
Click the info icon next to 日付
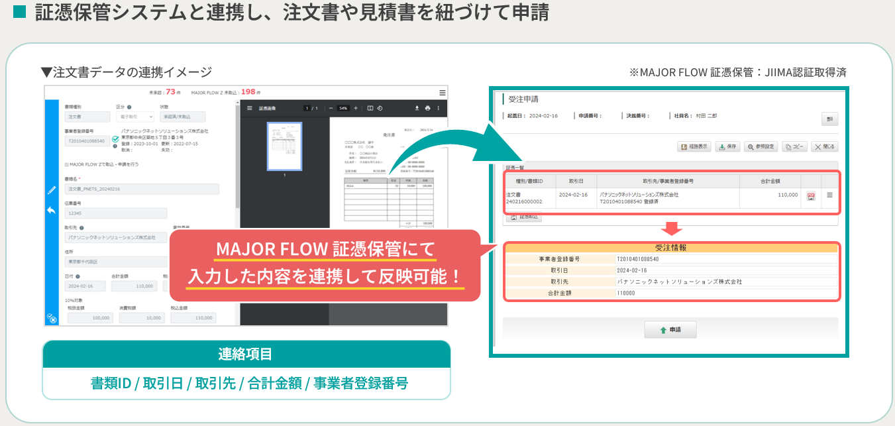pos(78,277)
